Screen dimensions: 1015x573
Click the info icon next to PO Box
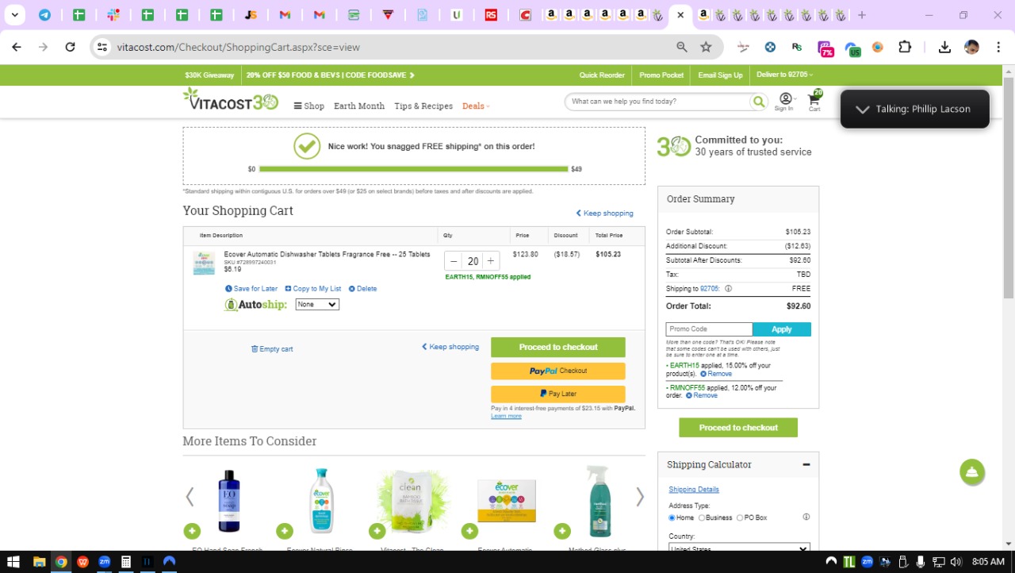[806, 517]
